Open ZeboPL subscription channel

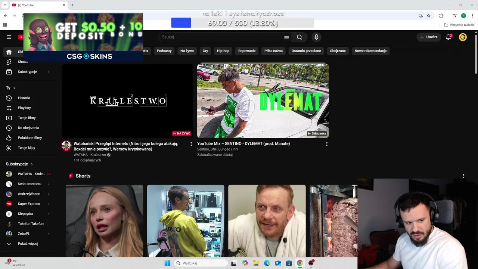[x=30, y=234]
